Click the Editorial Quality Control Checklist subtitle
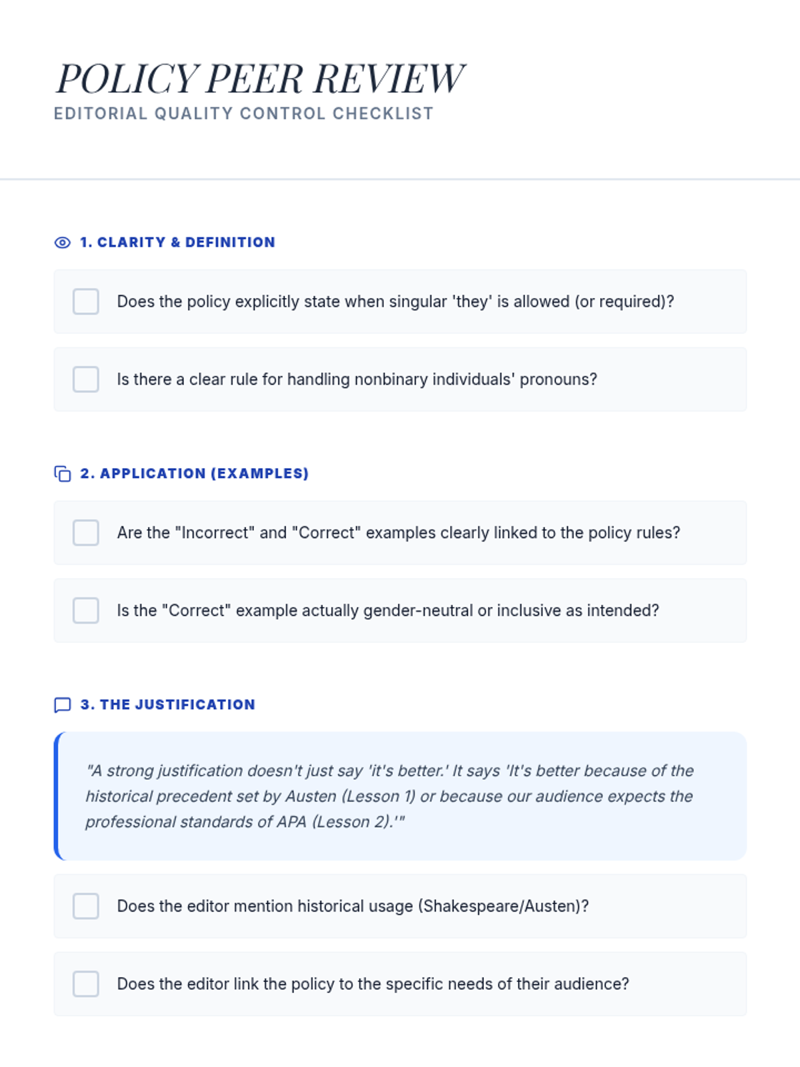 click(x=243, y=114)
